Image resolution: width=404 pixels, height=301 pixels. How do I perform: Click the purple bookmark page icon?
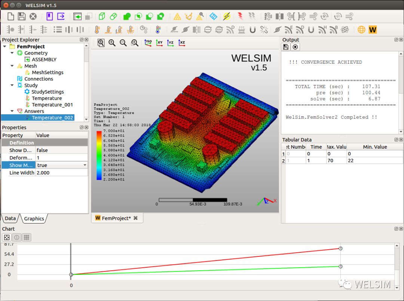49,16
